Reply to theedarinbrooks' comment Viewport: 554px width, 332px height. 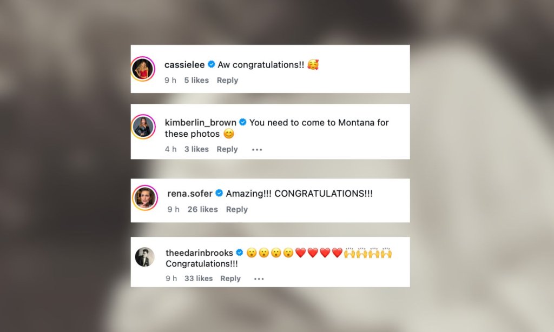[230, 278]
